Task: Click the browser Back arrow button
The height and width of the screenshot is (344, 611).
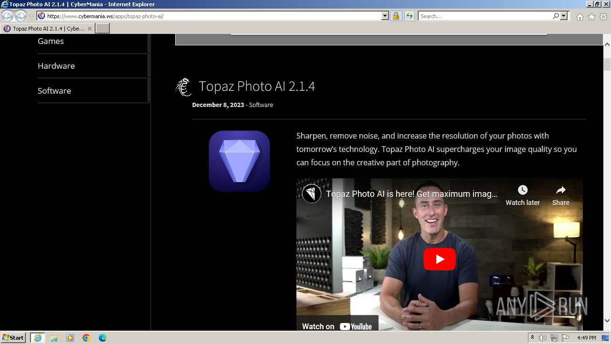Action: [8, 16]
